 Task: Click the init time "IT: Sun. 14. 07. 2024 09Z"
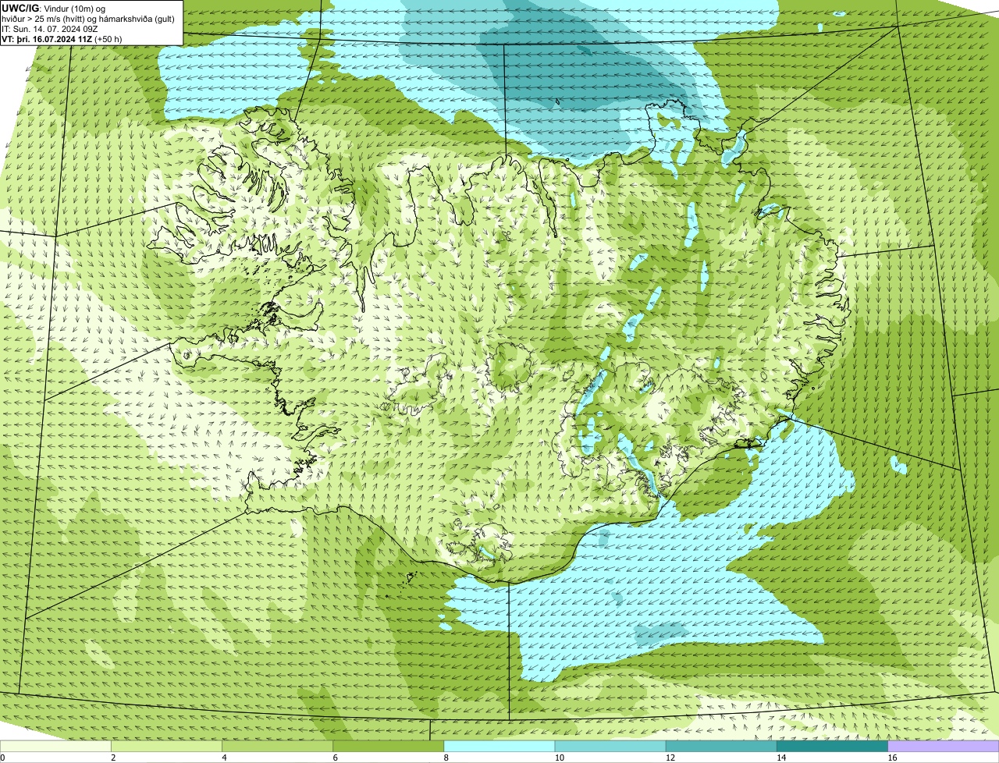pos(50,28)
